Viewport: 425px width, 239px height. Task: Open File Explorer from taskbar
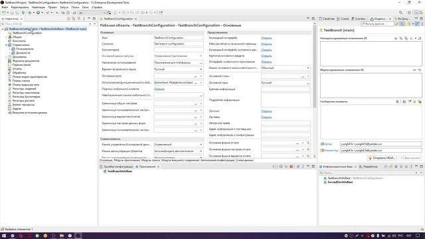click(62, 236)
